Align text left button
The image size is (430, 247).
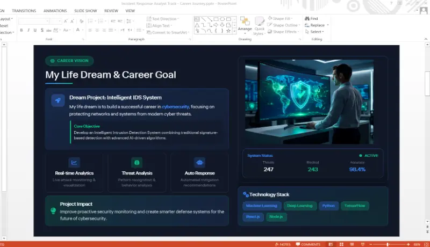click(x=90, y=30)
